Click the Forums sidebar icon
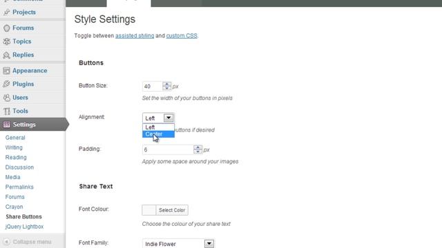 click(x=6, y=28)
